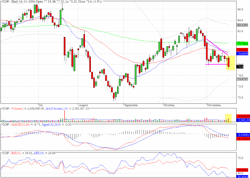This screenshot has height=178, width=250.
Task: Select the 86.0 price axis label
Action: pos(240,10)
